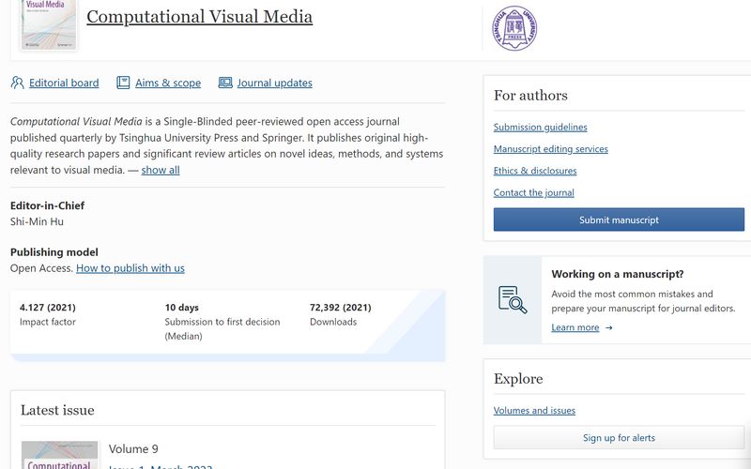The image size is (751, 469).
Task: Click the Sign up for alerts button
Action: click(x=619, y=437)
